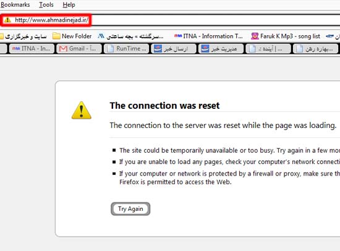The image size is (340, 251).
Task: Switch to the RunTime tab
Action: (x=126, y=49)
